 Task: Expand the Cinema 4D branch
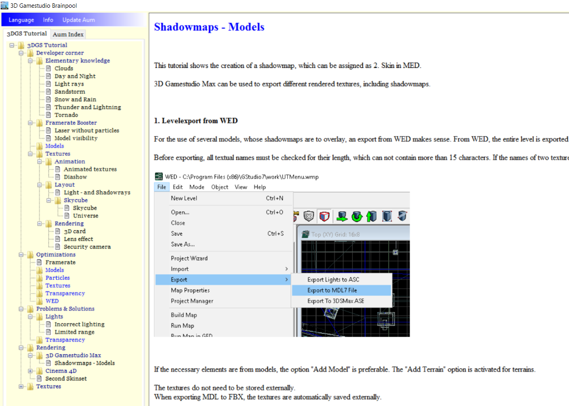point(31,371)
